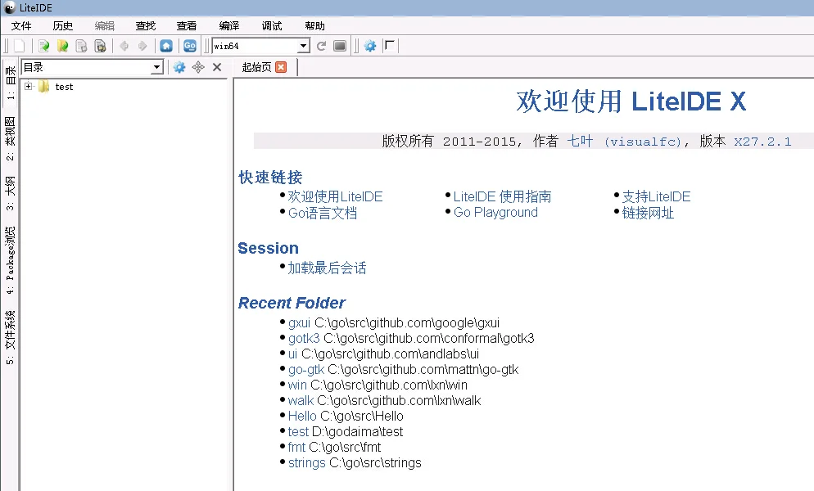Click the author link 七叶
This screenshot has width=814, height=491.
580,142
